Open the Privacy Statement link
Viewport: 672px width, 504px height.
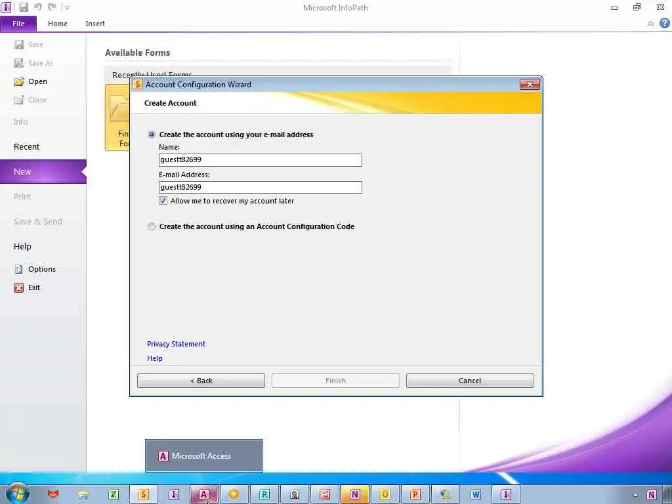[176, 344]
